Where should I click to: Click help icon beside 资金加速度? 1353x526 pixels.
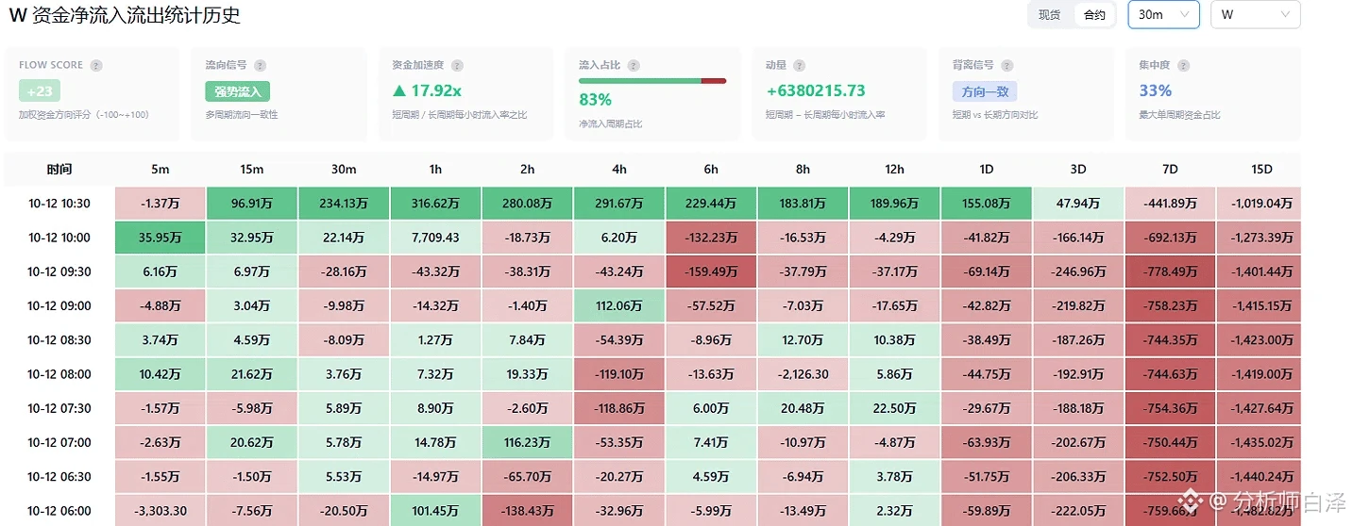[457, 66]
